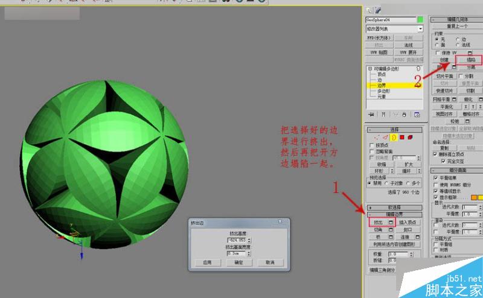The height and width of the screenshot is (298, 483).
Task: Open MSmooth (网格平滑) settings box icon
Action: pyautogui.click(x=454, y=100)
